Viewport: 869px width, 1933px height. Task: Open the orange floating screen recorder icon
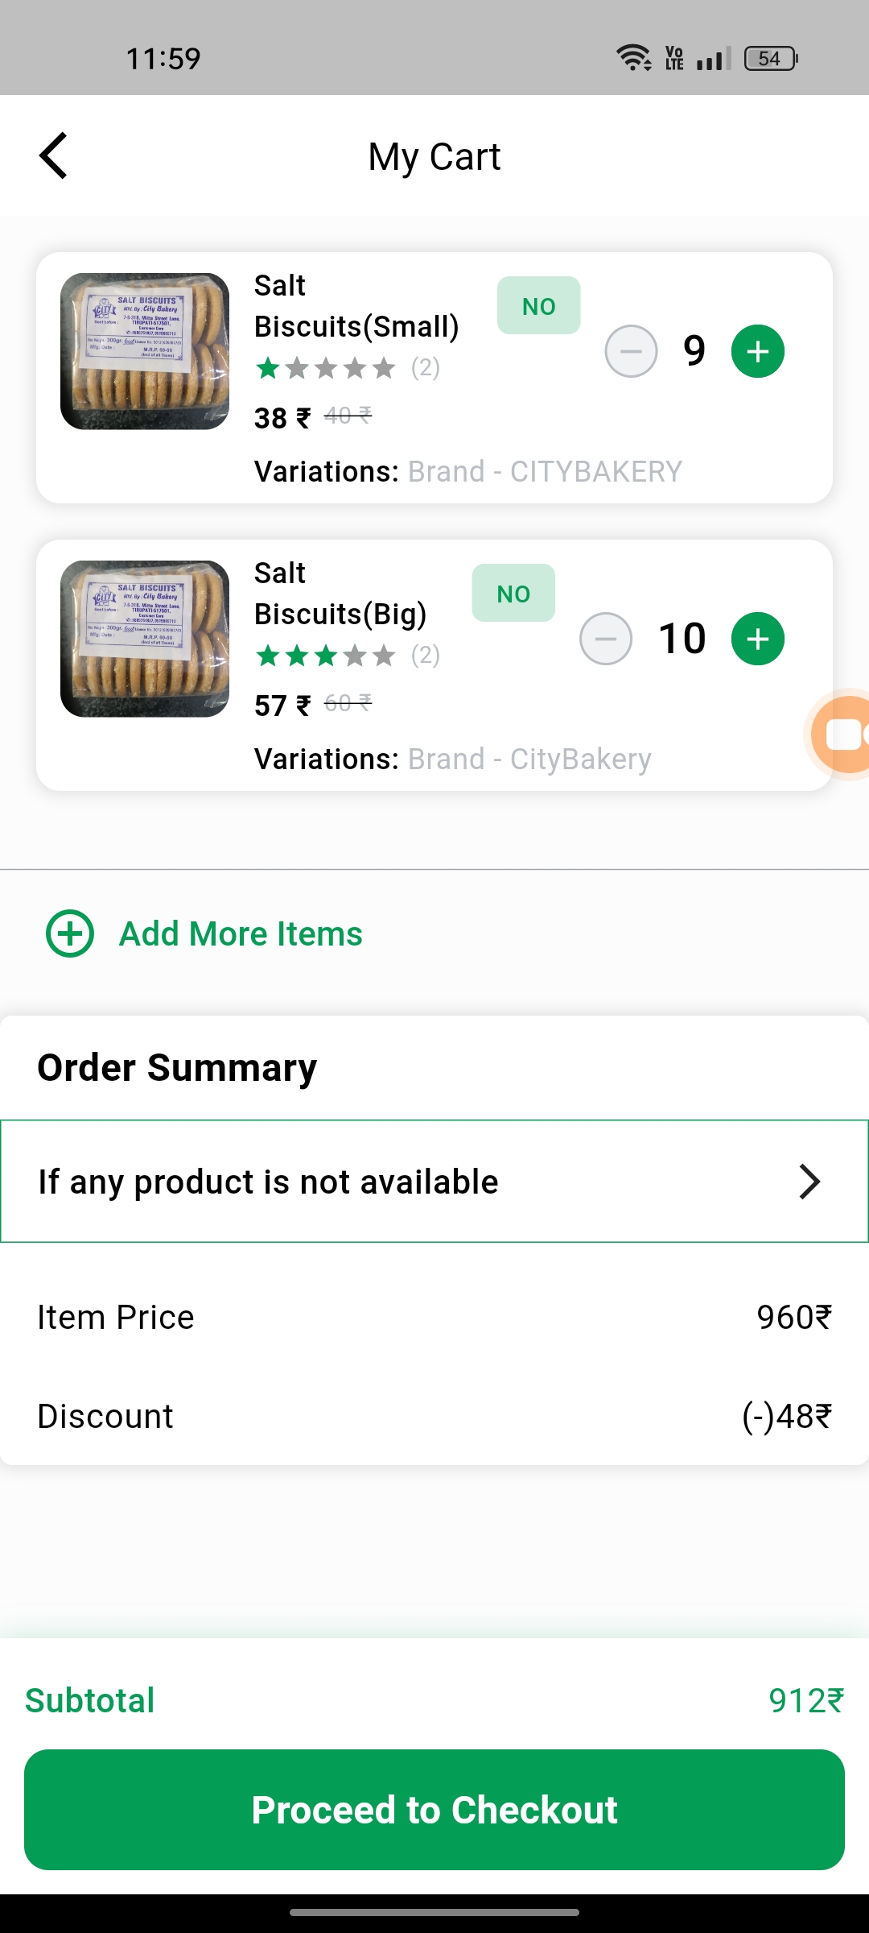point(838,735)
